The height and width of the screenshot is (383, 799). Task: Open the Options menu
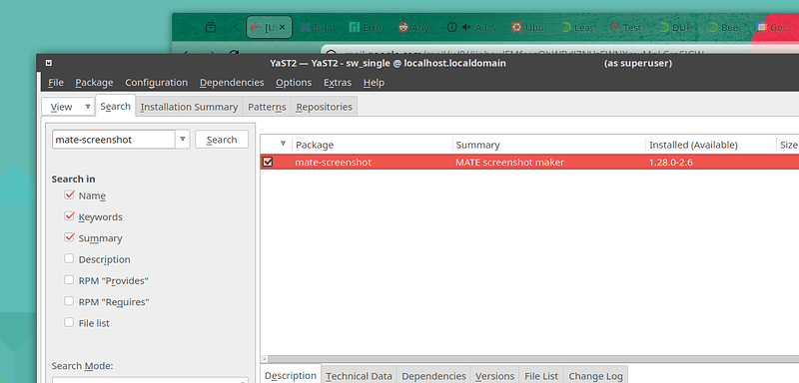click(x=294, y=83)
